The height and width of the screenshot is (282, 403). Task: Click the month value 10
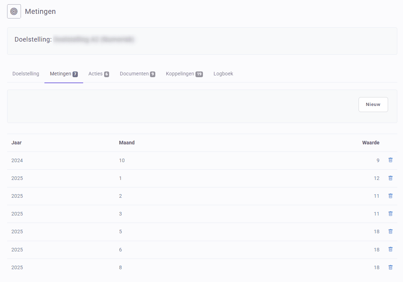tap(122, 160)
